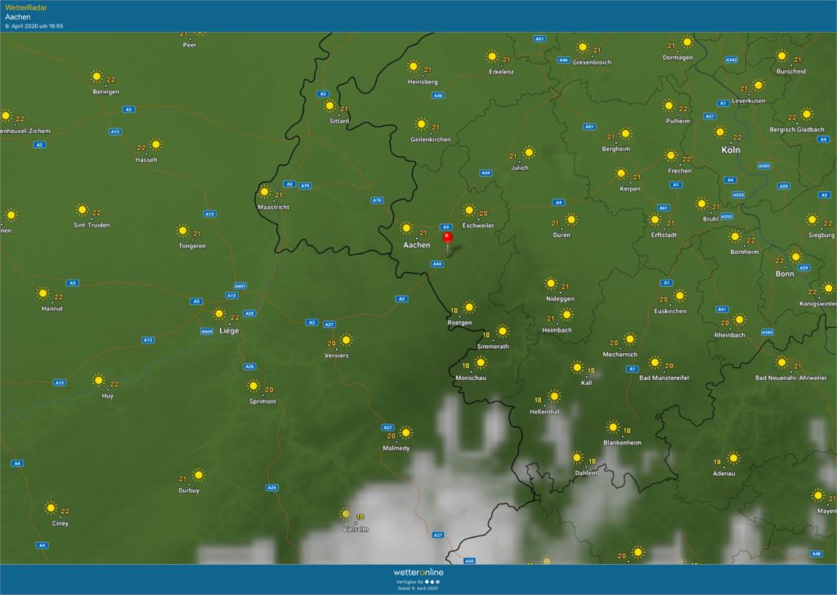Viewport: 837px width, 595px height.
Task: Click the sun icon at Malmedy
Action: pos(406,432)
